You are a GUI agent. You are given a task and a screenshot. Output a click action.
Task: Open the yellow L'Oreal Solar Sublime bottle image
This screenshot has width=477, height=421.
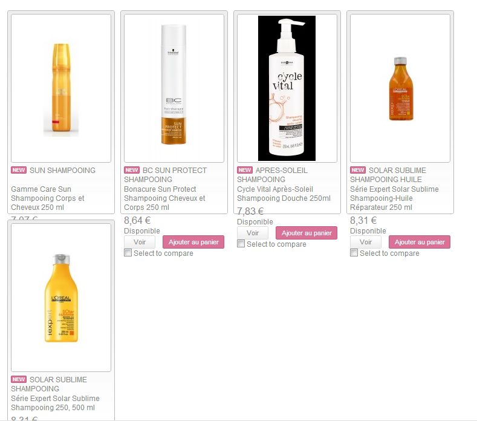[x=61, y=298]
